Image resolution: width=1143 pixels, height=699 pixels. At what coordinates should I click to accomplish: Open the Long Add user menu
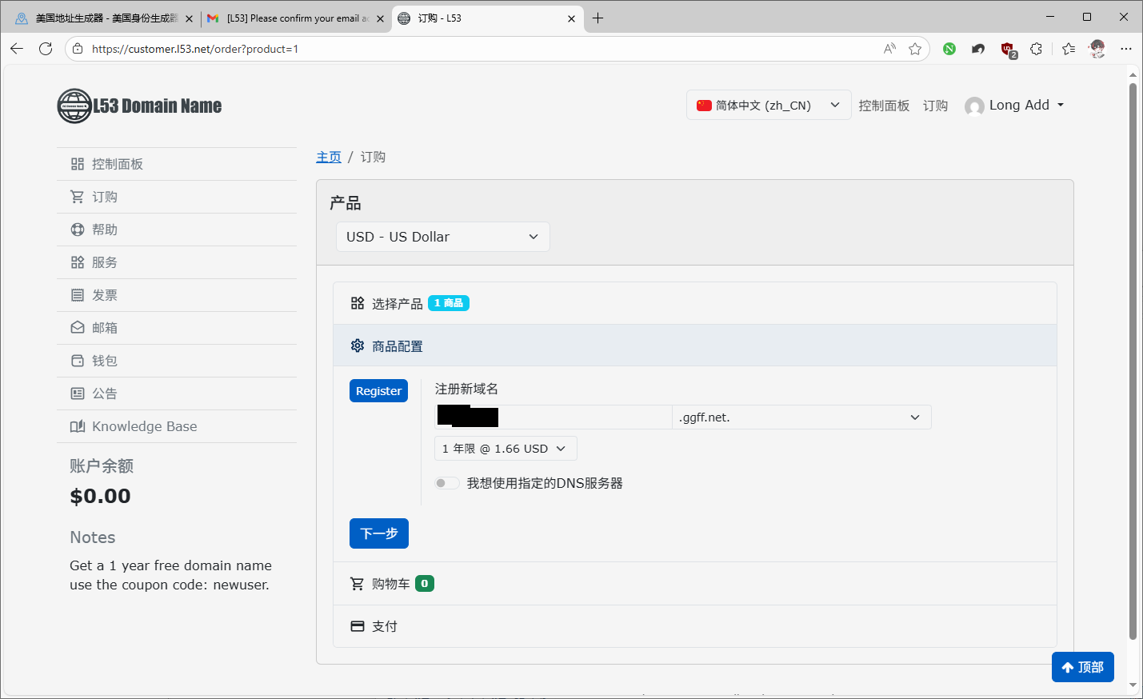1014,105
